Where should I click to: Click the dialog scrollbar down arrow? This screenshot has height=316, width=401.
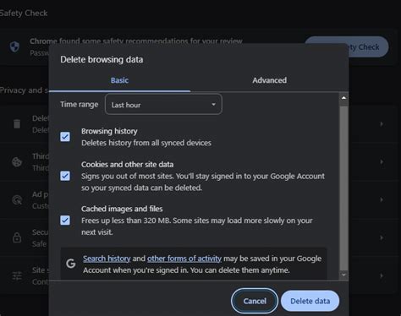pyautogui.click(x=343, y=275)
